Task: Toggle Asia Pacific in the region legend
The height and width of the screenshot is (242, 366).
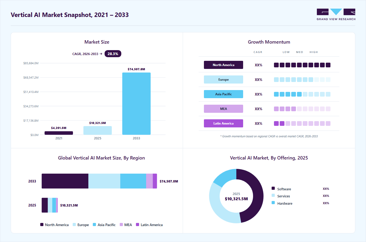Action: (x=104, y=225)
